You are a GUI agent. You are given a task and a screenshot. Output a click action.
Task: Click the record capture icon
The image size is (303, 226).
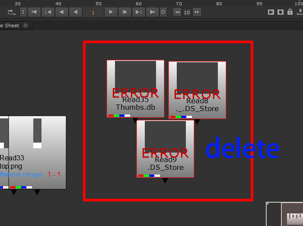point(281,12)
